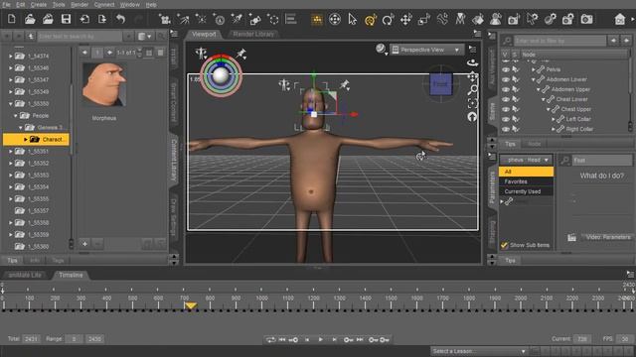
Task: Click the yellow timeline playhead marker
Action: (190, 306)
